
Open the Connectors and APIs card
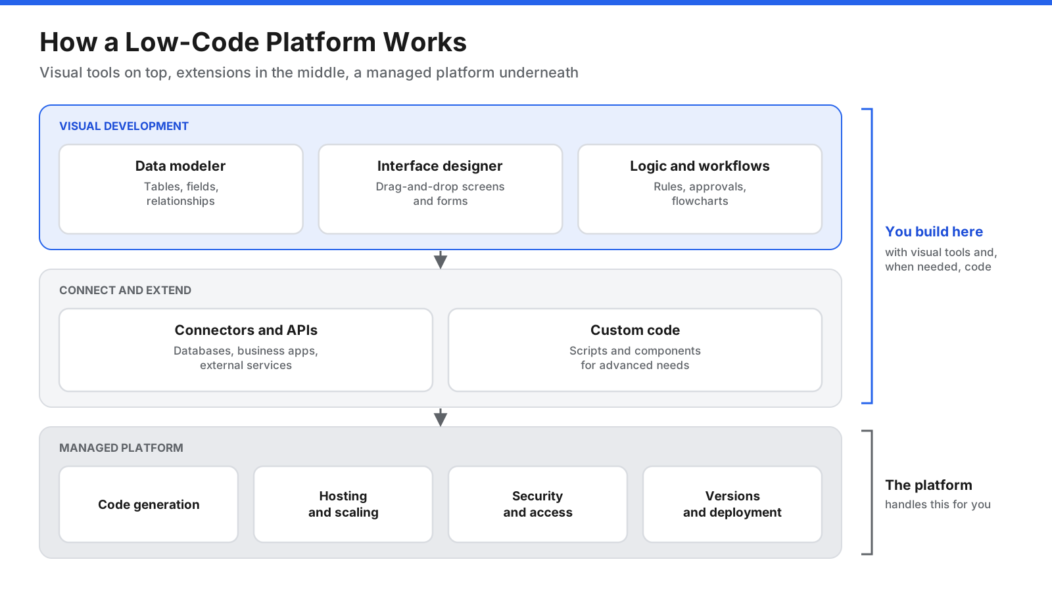pos(246,350)
